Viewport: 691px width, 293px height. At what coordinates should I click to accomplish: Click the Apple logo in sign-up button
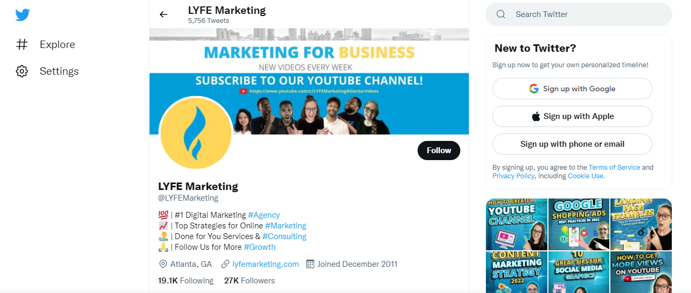pos(536,116)
